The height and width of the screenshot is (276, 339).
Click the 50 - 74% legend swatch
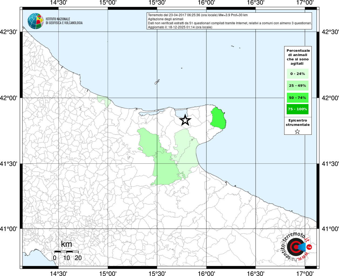[x=298, y=98]
